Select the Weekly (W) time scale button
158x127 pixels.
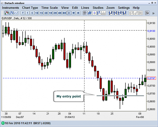point(74,13)
